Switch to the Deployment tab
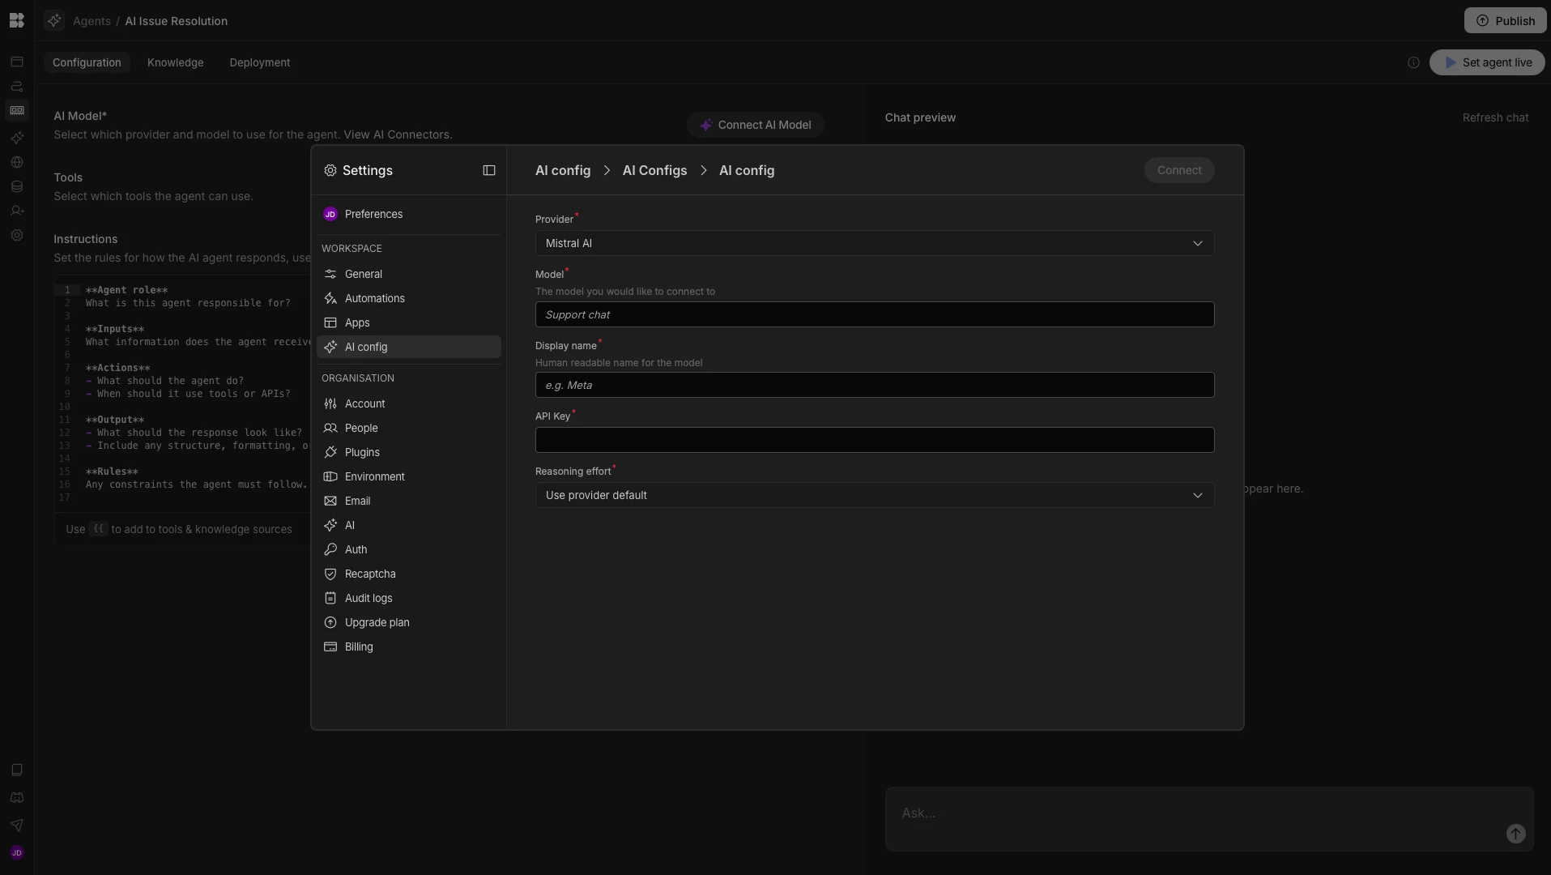1551x875 pixels. (x=260, y=62)
